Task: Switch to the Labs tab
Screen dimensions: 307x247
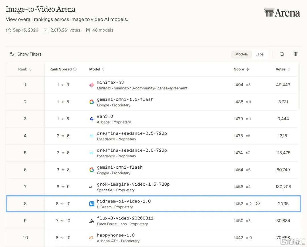Action: click(x=260, y=54)
